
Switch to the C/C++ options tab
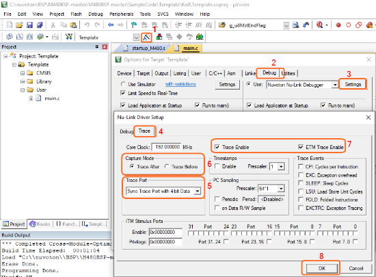coord(215,73)
